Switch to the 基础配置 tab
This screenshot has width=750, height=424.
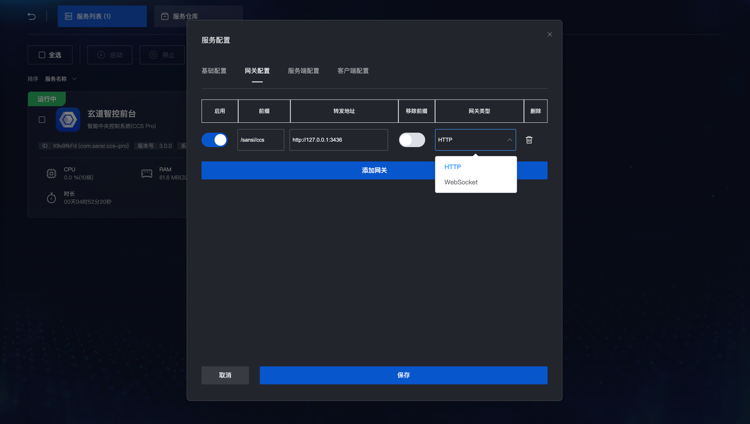coord(214,71)
